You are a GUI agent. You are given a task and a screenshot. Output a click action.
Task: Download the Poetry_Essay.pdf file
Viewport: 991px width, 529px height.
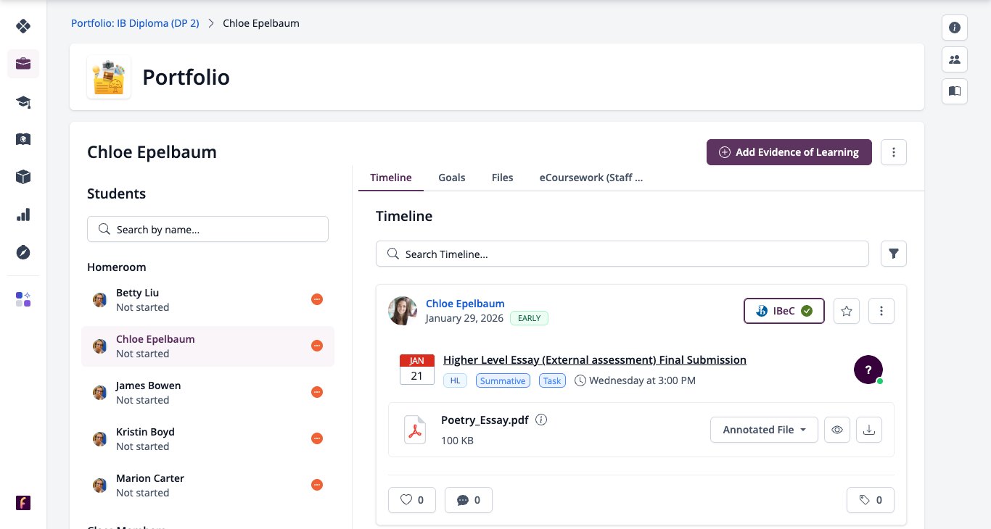pos(869,430)
